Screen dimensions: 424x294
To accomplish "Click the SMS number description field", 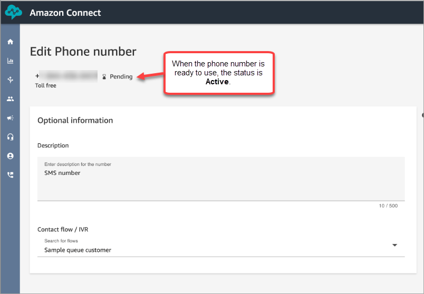I will tap(221, 179).
